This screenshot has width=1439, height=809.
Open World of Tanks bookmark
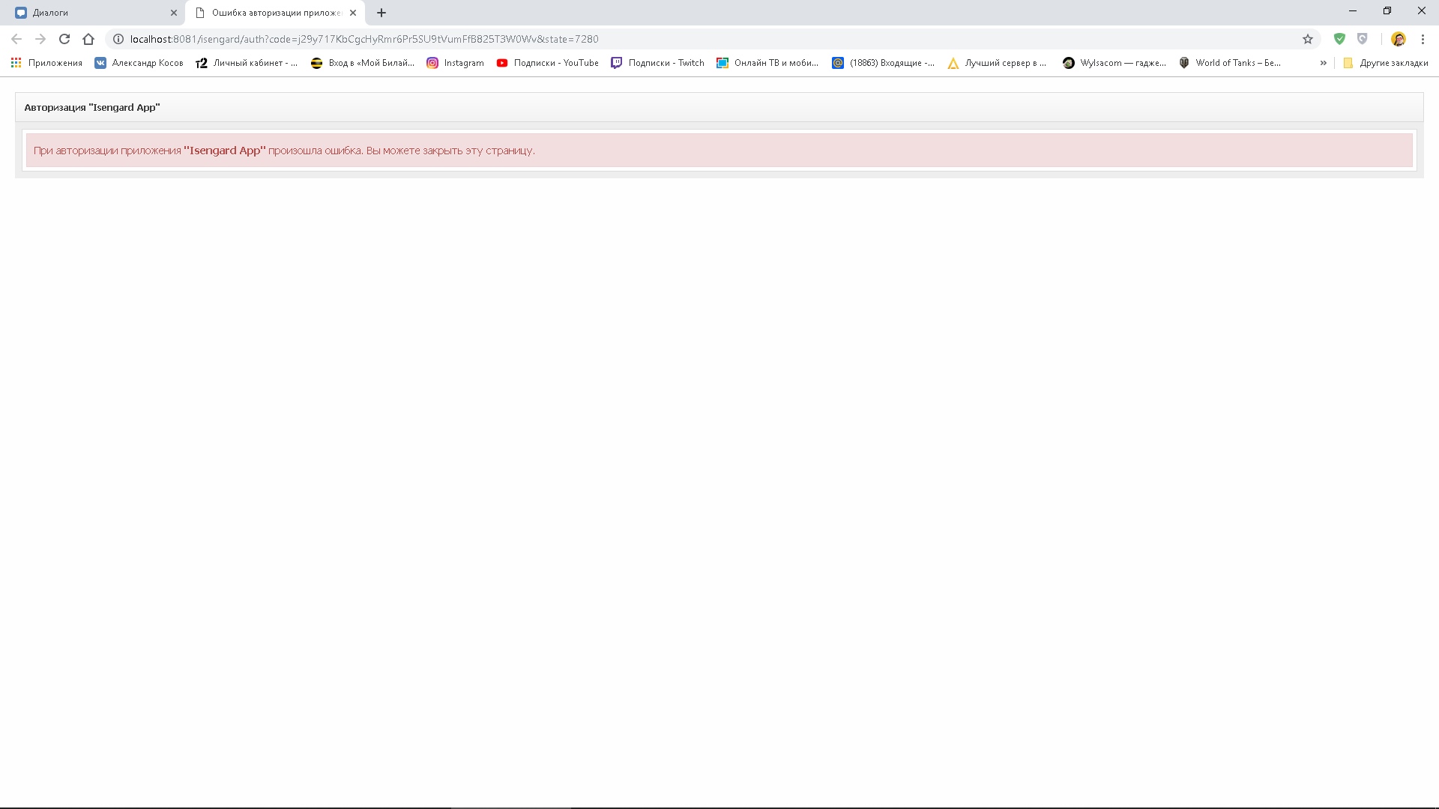pos(1229,63)
